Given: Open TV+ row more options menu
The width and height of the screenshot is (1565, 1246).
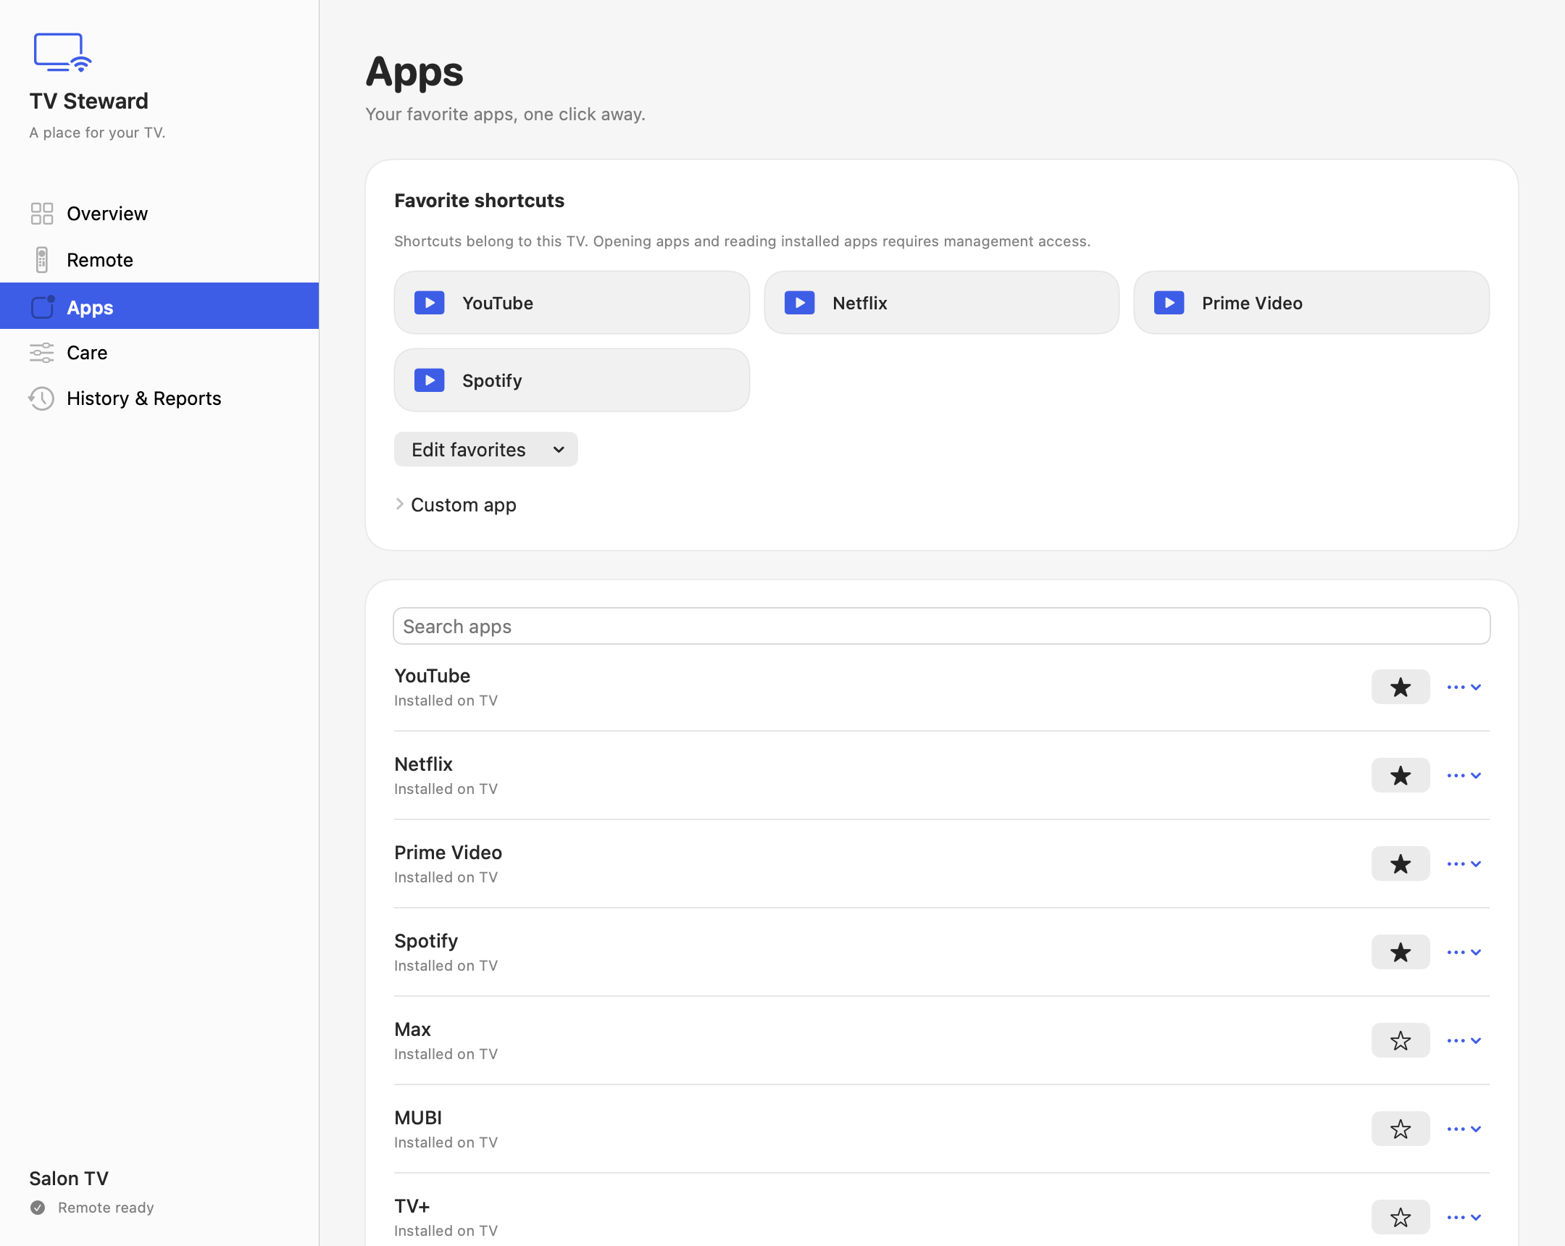Looking at the screenshot, I should (1464, 1217).
